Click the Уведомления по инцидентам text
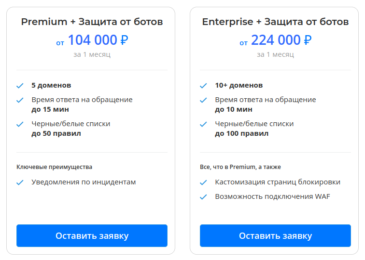The height and width of the screenshot is (260, 365). point(84,182)
